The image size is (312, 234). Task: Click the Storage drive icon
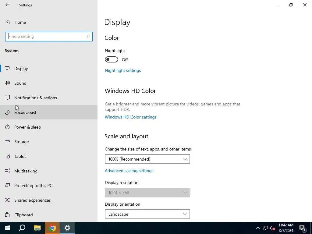[x=7, y=141]
